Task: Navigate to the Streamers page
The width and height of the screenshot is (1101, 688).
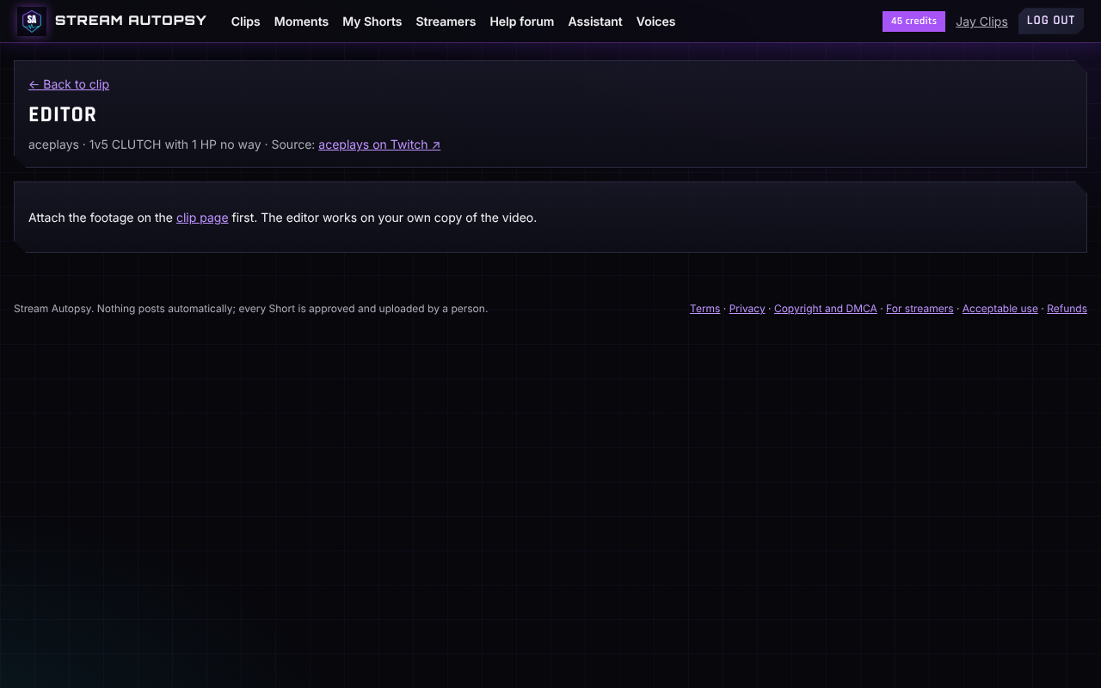Action: click(446, 21)
